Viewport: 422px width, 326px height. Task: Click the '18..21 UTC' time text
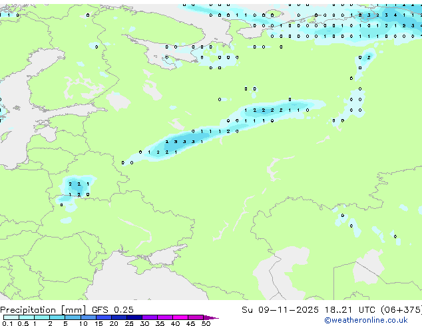tap(349, 310)
